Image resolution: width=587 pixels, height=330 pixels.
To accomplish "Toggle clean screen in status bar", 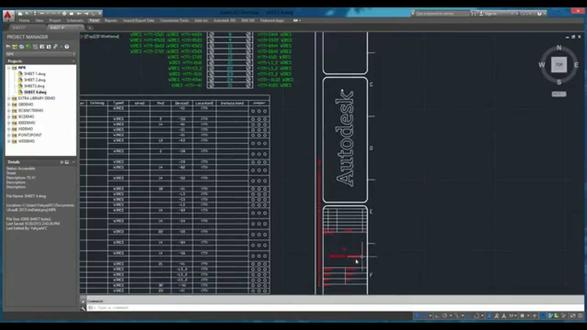I will (x=573, y=315).
